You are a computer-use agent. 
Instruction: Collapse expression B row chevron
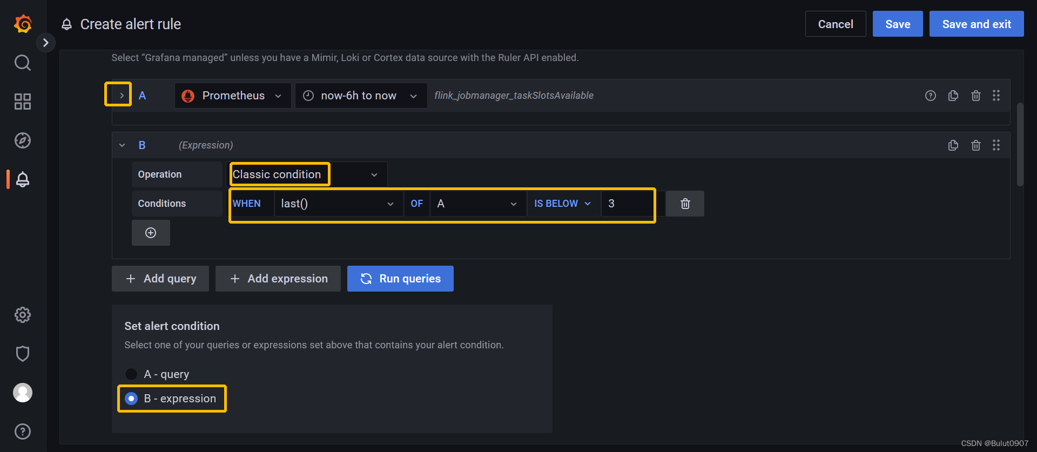[x=122, y=145]
